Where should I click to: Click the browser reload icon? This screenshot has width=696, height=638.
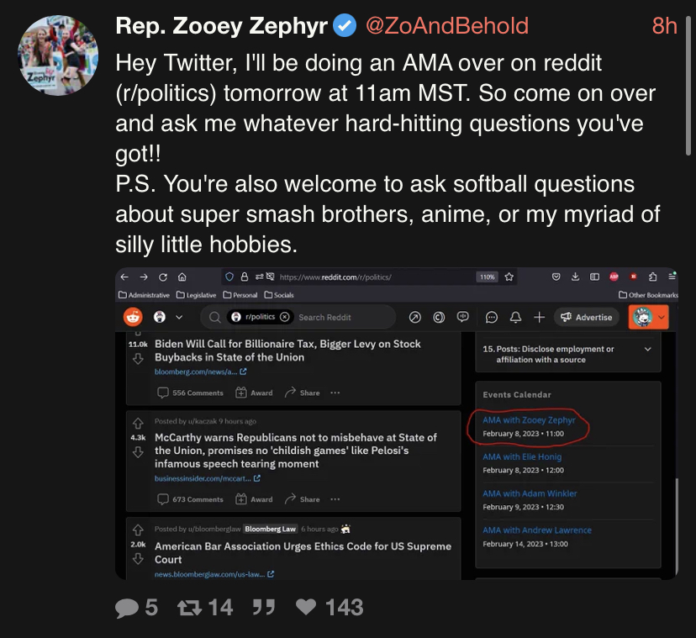[x=162, y=277]
